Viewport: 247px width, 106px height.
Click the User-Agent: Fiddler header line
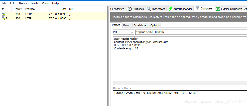pyautogui.click(x=126, y=39)
